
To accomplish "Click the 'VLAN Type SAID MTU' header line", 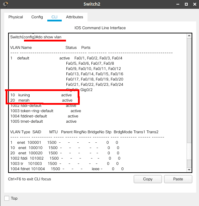I will [x=84, y=132].
